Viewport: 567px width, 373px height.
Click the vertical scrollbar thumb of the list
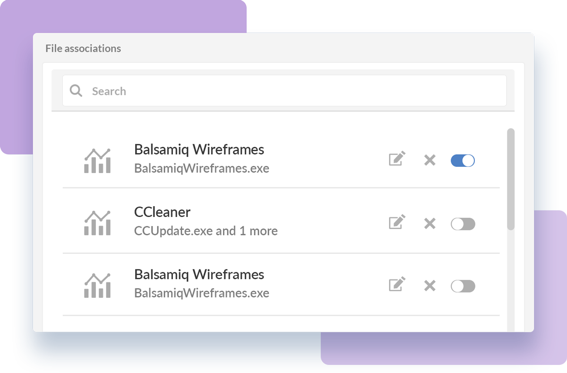pos(511,180)
